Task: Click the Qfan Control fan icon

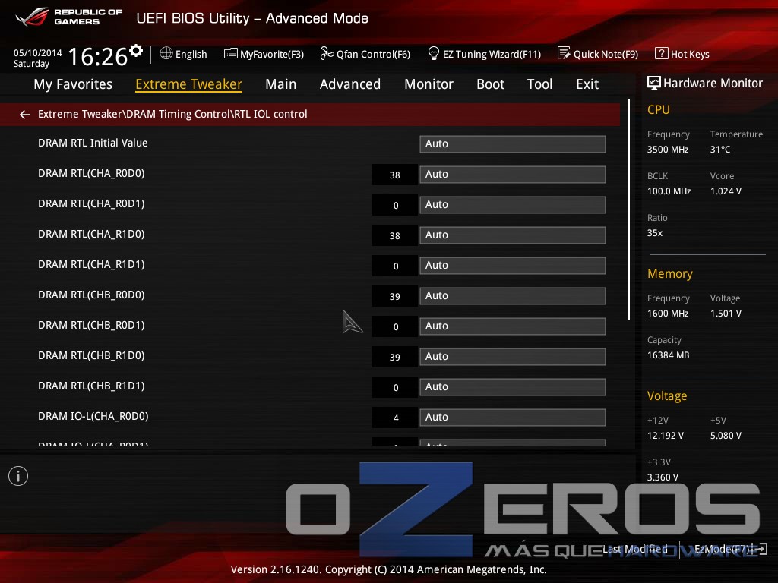Action: pos(327,53)
